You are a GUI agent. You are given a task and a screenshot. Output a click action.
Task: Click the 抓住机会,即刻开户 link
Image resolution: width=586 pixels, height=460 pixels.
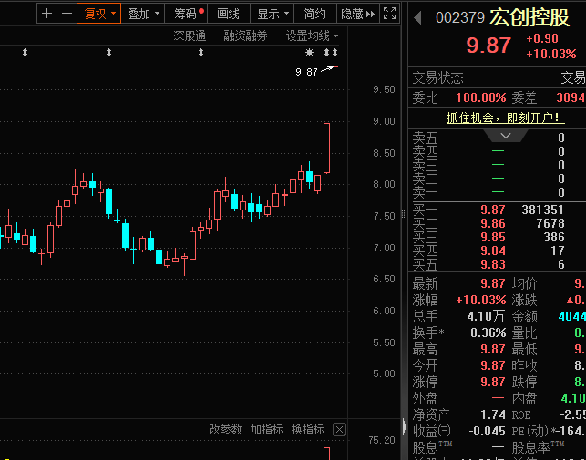pos(505,118)
